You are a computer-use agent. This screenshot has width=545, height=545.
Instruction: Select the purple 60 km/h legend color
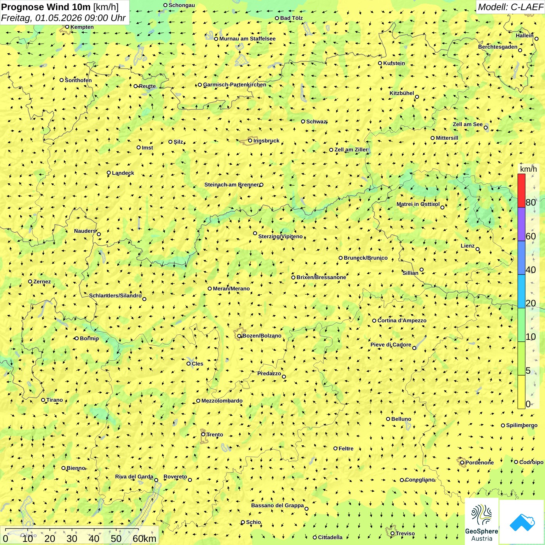point(521,224)
